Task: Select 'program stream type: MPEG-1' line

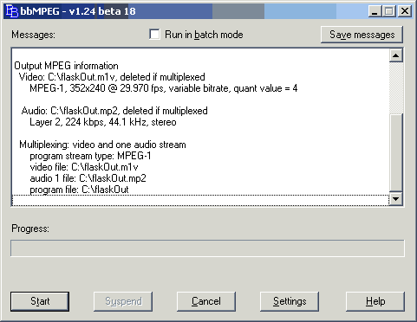Action: click(90, 156)
